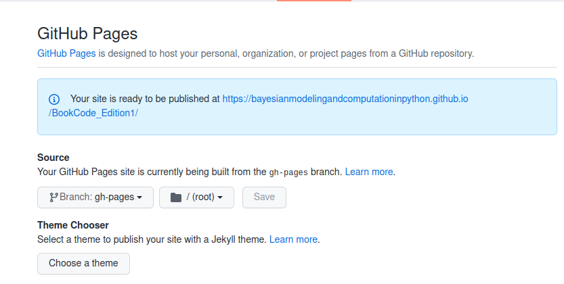Image resolution: width=564 pixels, height=284 pixels.
Task: Click the Source section heading
Action: pos(53,158)
